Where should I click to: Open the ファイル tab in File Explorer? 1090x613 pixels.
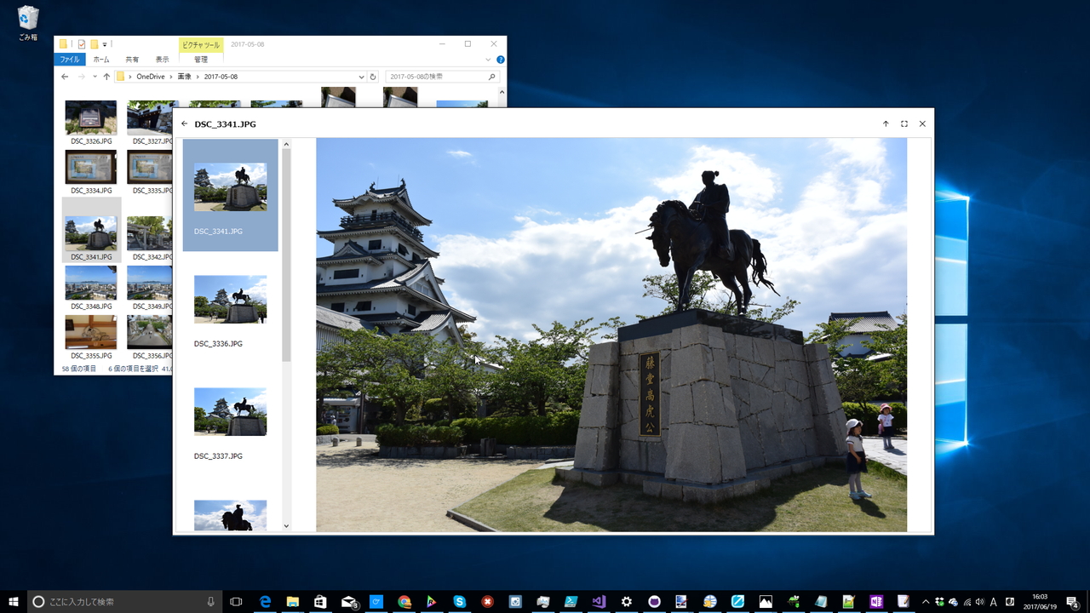click(69, 60)
